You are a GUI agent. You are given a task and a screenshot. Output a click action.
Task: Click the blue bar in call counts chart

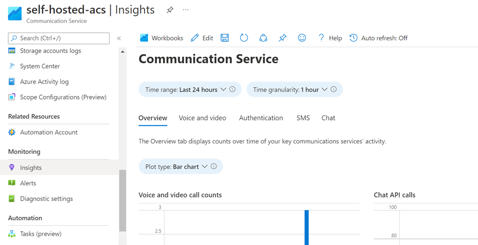pyautogui.click(x=307, y=227)
